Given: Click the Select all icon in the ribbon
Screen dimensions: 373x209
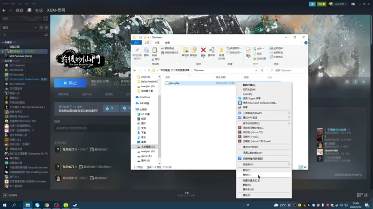Looking at the screenshot, I should pos(271,48).
